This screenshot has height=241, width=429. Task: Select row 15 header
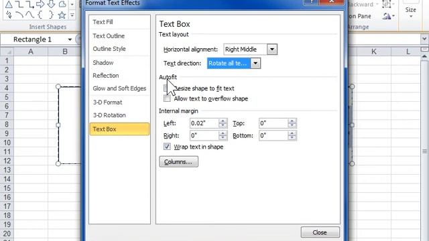tap(7, 188)
